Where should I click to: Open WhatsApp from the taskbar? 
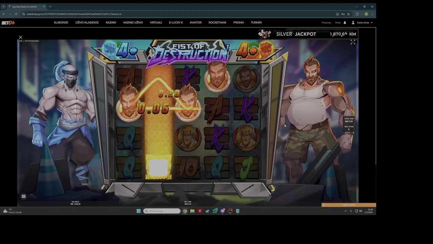click(215, 211)
